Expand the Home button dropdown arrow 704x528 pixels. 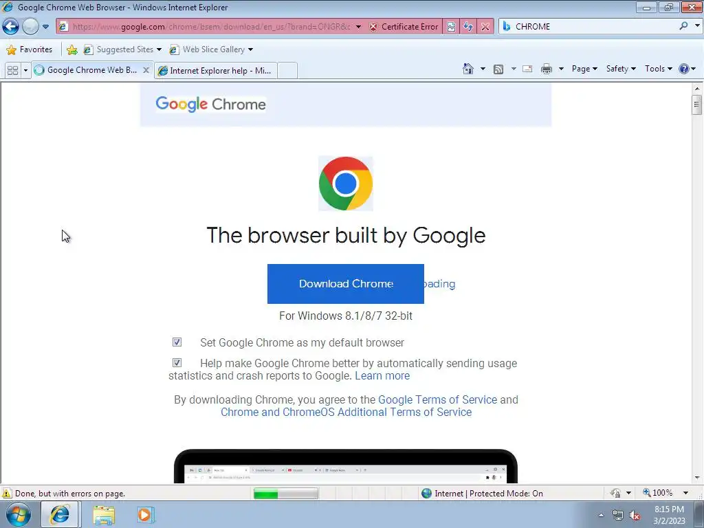(483, 69)
